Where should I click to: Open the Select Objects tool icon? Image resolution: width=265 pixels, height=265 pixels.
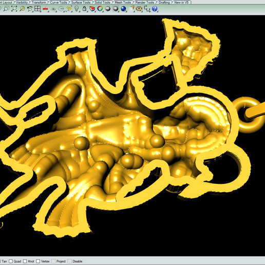click(x=69, y=9)
